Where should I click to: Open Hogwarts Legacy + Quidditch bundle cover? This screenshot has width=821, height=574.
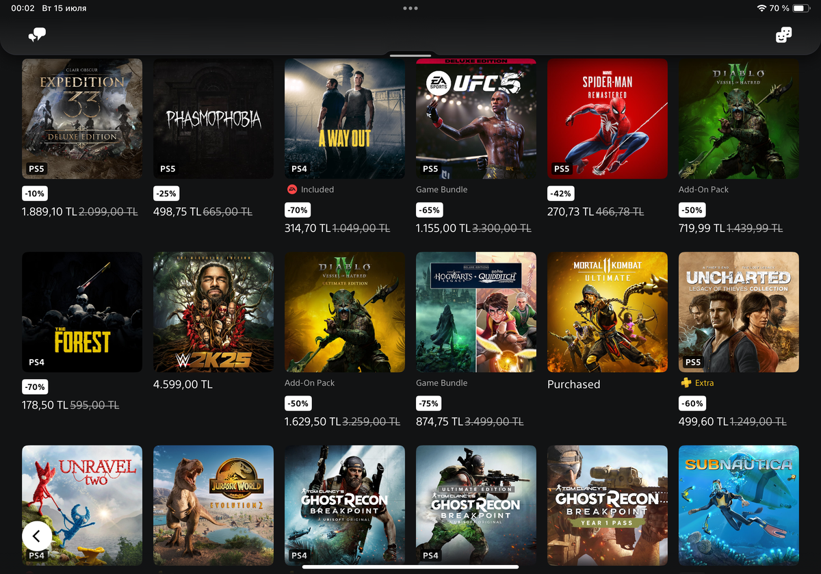click(476, 312)
